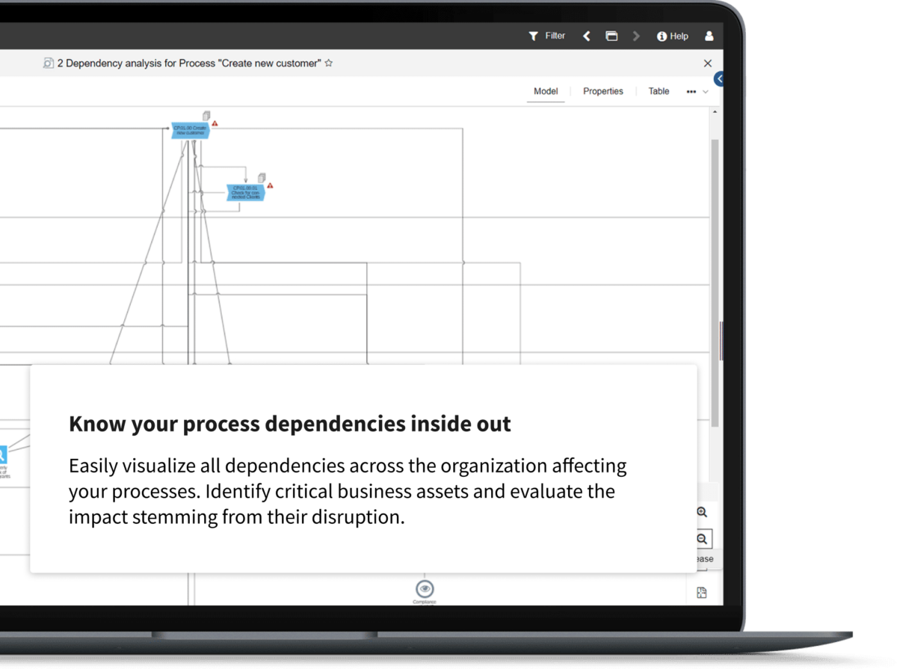Go back with the left chevron arrow
The height and width of the screenshot is (669, 897).
pyautogui.click(x=587, y=36)
